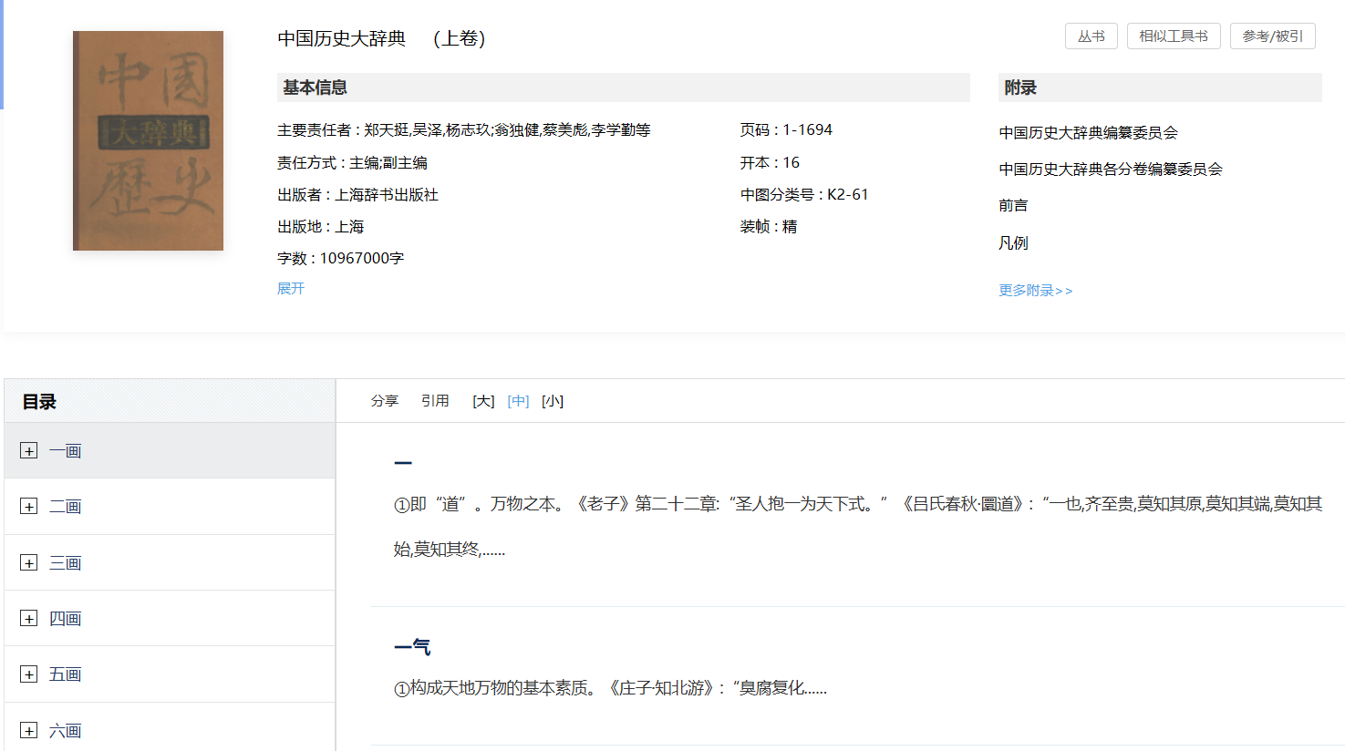Open the 一气 dictionary entry heading

412,647
